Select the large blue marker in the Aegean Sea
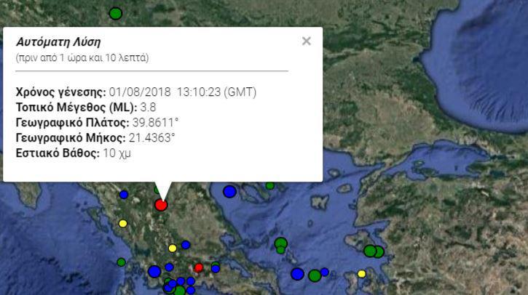The height and width of the screenshot is (295, 528). click(x=297, y=274)
